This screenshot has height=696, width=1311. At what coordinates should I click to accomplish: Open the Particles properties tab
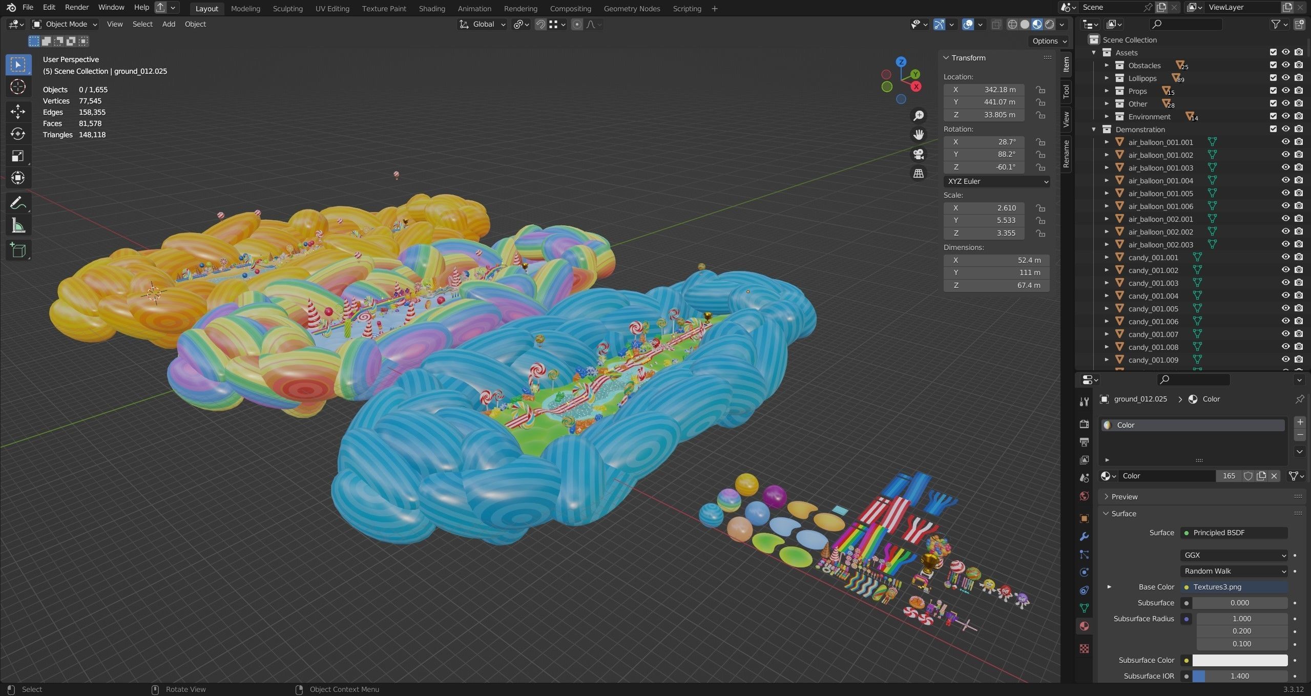coord(1084,555)
